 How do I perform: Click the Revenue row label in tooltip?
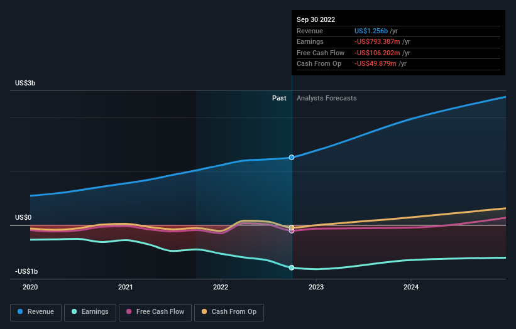(310, 31)
